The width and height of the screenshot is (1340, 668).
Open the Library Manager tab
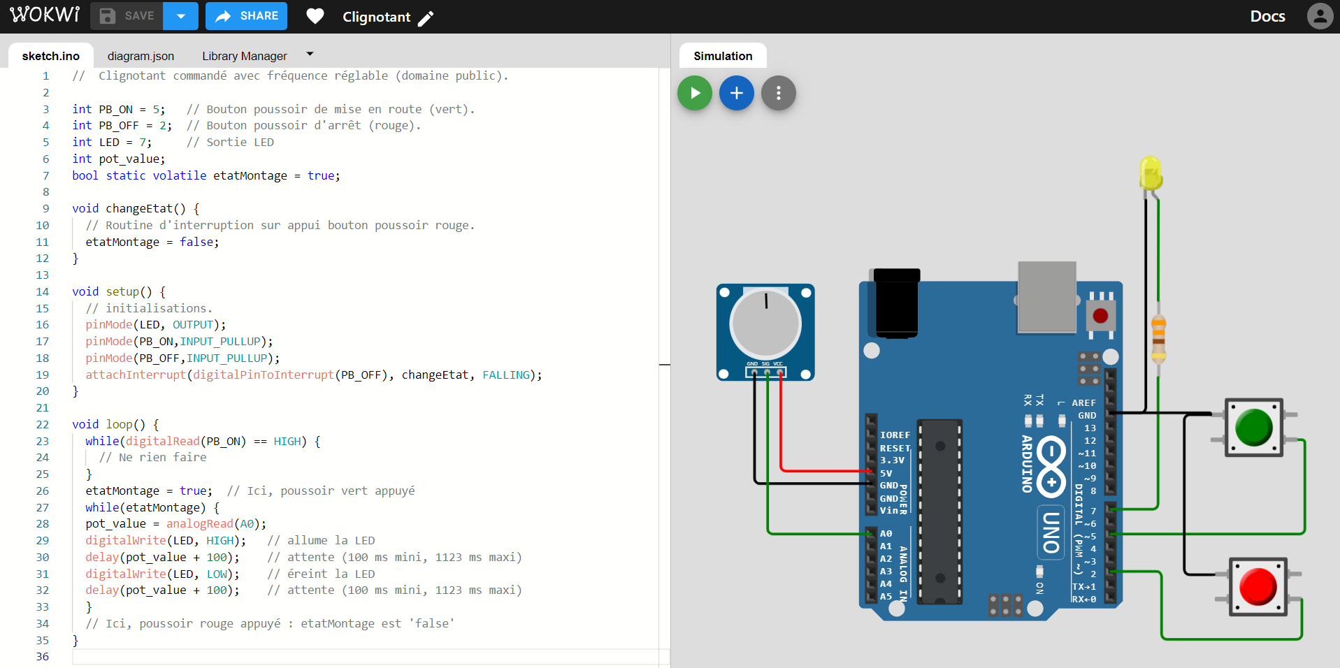pos(245,56)
